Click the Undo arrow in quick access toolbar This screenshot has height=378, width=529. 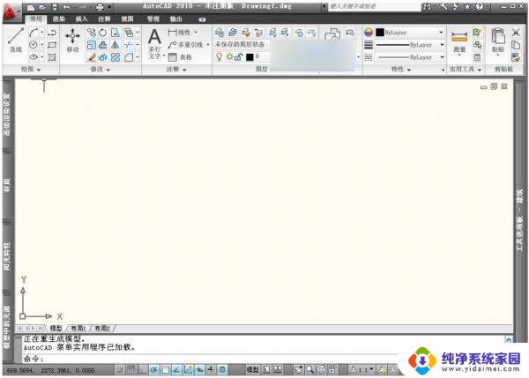(66, 7)
